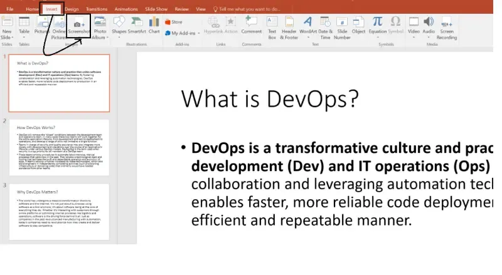502x275 pixels.
Task: Insert Audio
Action: [x=429, y=28]
